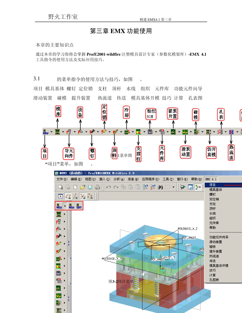Click CAVITY_1 label in model view

pyautogui.click(x=168, y=257)
